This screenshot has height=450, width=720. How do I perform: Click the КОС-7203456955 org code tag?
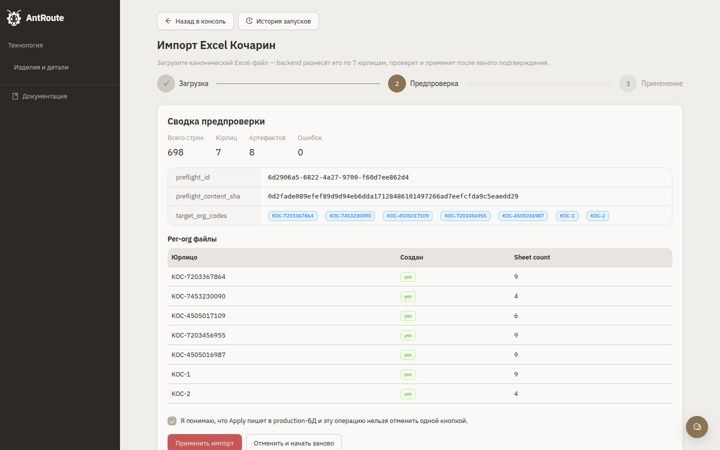pyautogui.click(x=465, y=216)
